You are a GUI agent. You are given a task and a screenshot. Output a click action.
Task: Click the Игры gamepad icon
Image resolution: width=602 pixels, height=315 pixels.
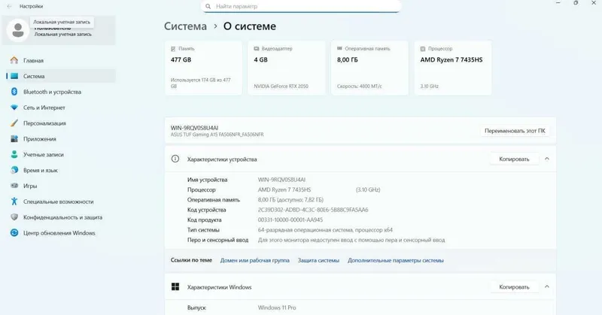pyautogui.click(x=14, y=186)
